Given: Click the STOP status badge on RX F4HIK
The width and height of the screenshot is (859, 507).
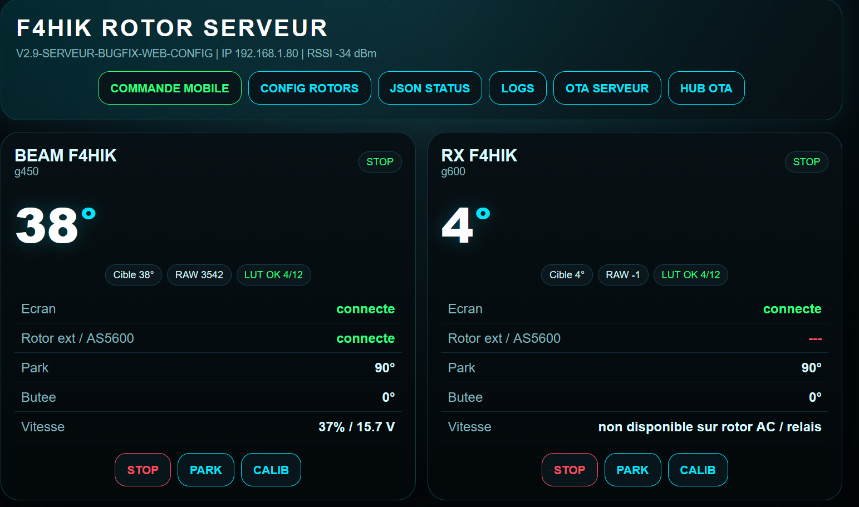Looking at the screenshot, I should click(x=807, y=162).
